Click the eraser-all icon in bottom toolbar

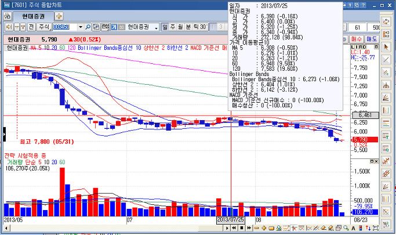click(x=331, y=228)
